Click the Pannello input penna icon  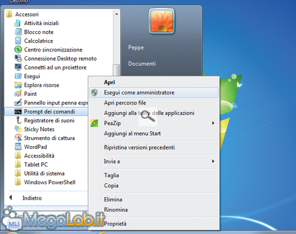pos(18,102)
